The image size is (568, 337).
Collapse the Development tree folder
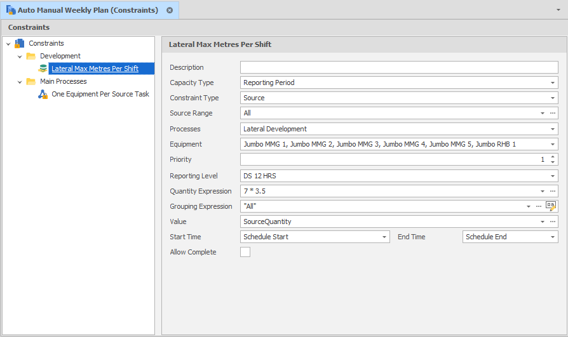(x=20, y=56)
